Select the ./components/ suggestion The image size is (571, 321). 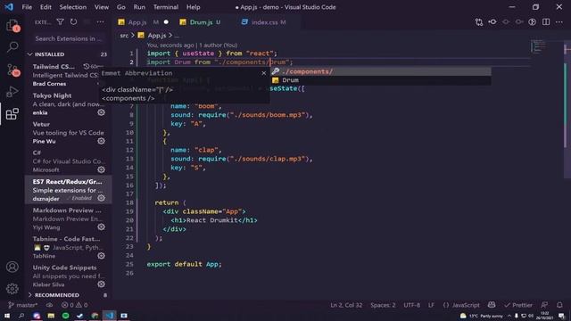pyautogui.click(x=381, y=71)
